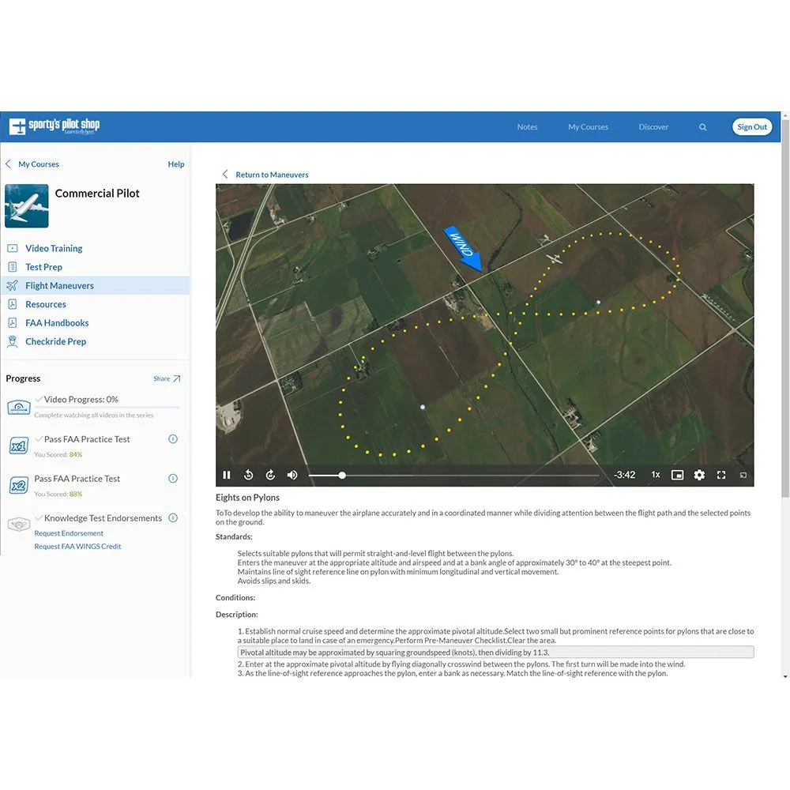Click the 88% score text
This screenshot has width=790, height=790.
pyautogui.click(x=76, y=494)
